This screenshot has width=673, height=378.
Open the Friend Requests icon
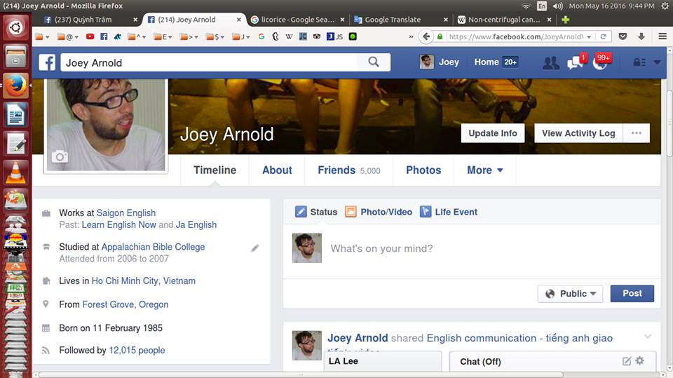coord(551,62)
